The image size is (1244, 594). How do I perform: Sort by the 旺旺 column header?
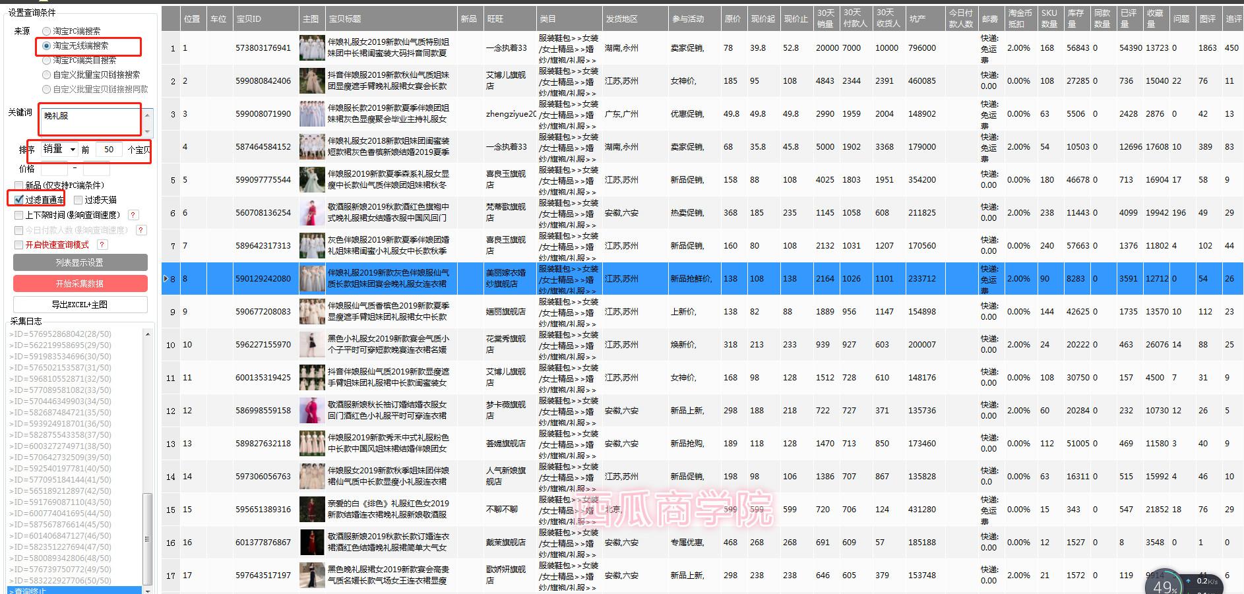point(510,19)
